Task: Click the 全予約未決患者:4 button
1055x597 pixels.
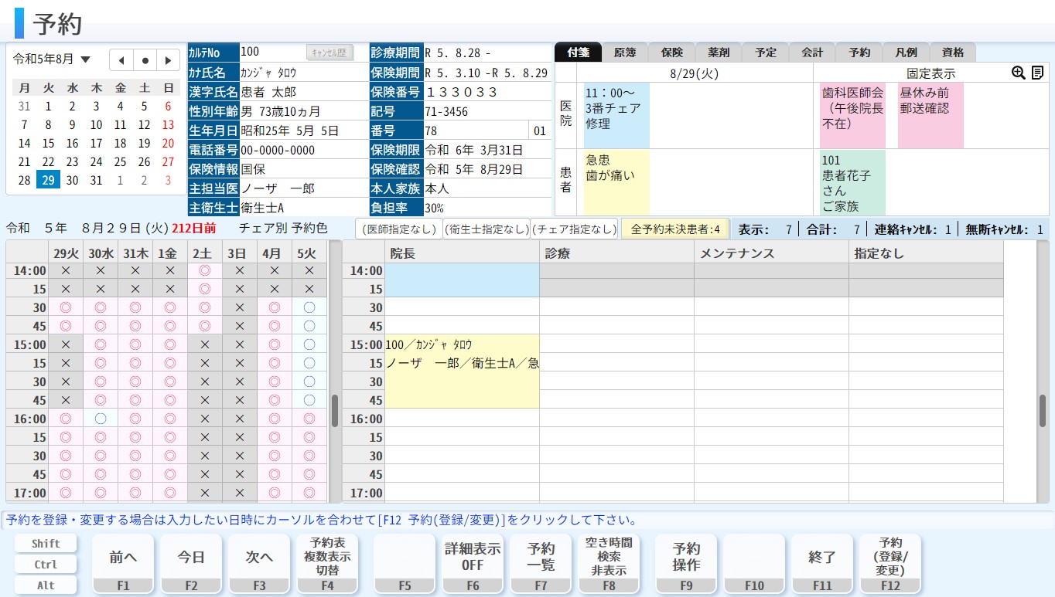Action: point(675,229)
